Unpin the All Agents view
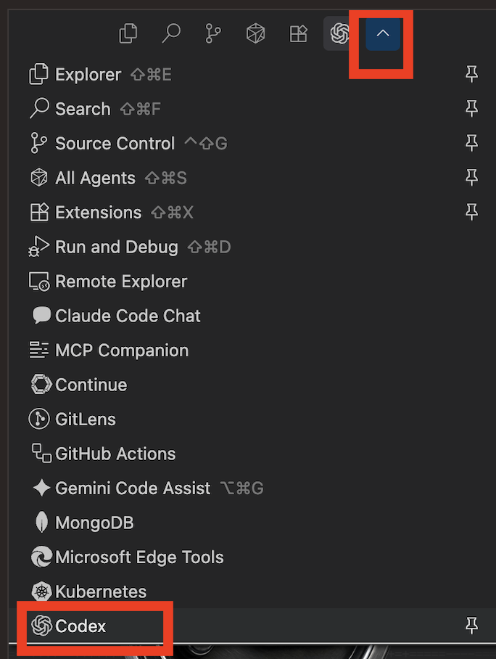 pos(471,177)
